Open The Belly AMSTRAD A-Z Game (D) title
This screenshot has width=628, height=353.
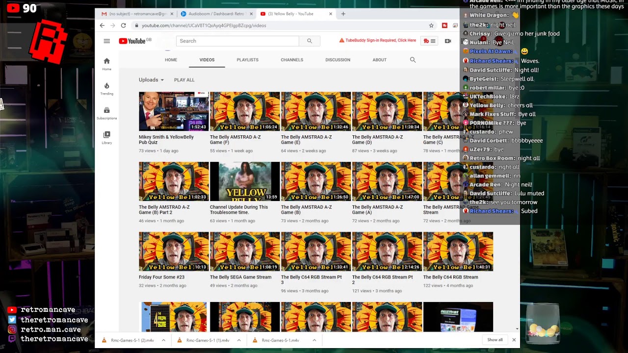click(x=377, y=139)
